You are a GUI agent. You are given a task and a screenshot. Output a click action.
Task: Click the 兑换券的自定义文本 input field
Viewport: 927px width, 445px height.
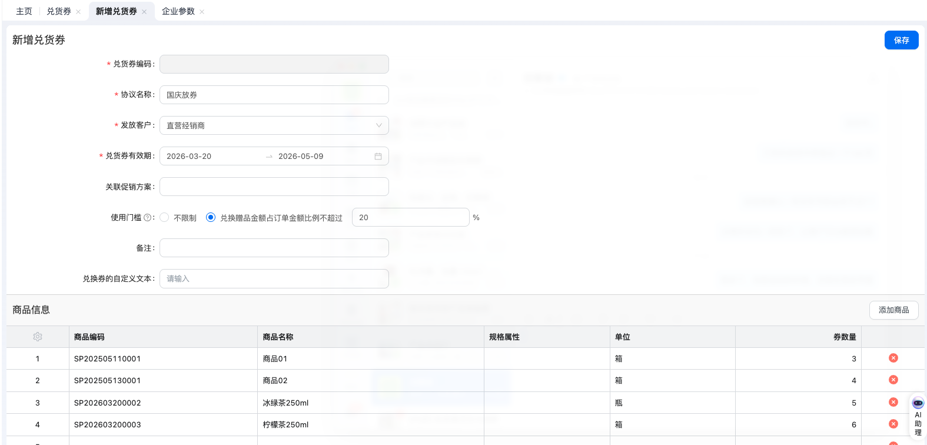274,278
